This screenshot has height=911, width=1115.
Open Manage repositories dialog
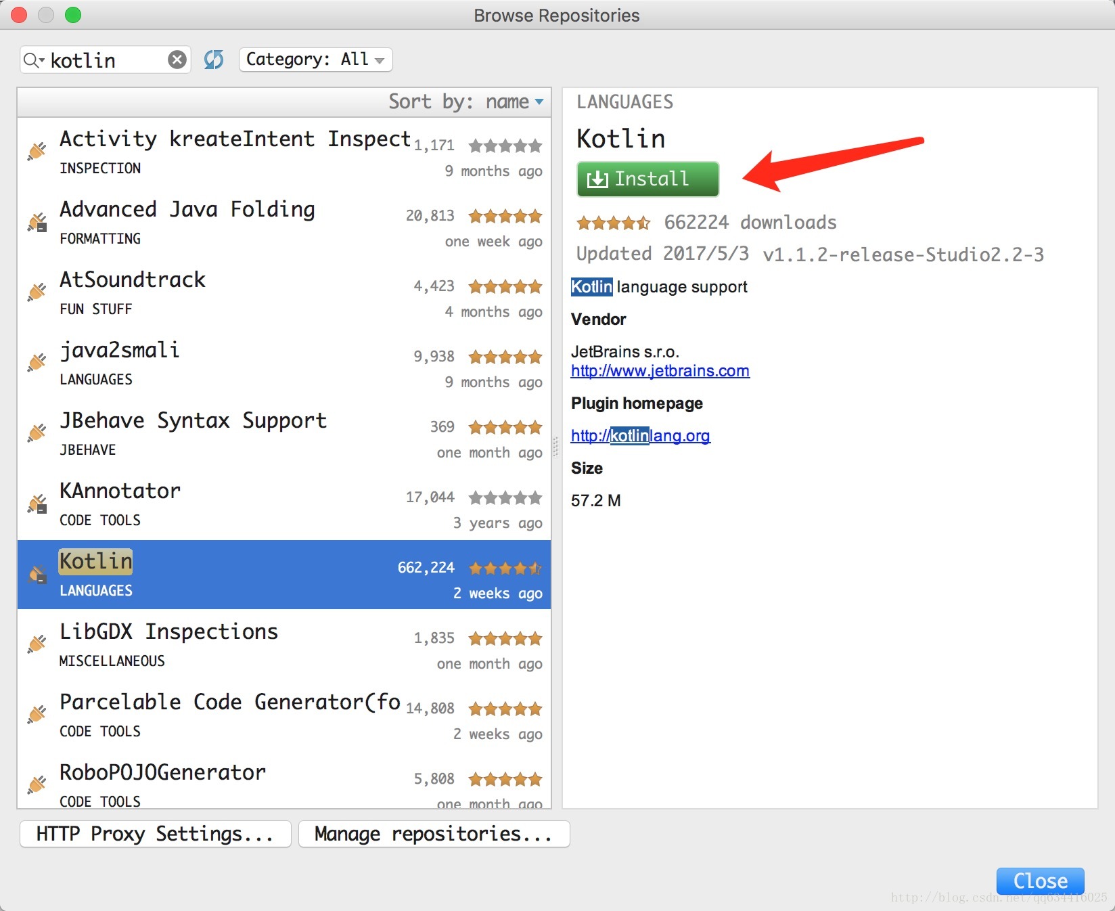click(x=434, y=834)
